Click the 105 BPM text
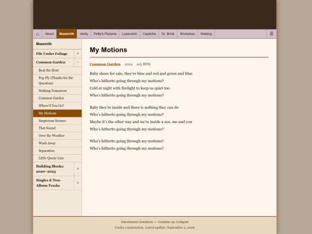This screenshot has width=312, height=234. (x=143, y=64)
